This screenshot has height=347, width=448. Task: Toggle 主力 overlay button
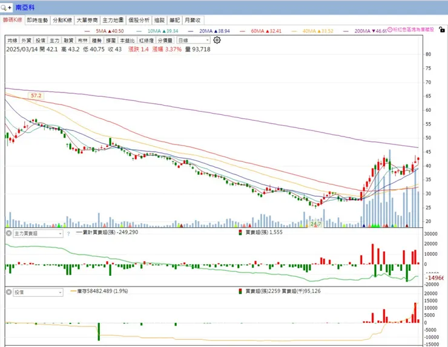pos(54,41)
